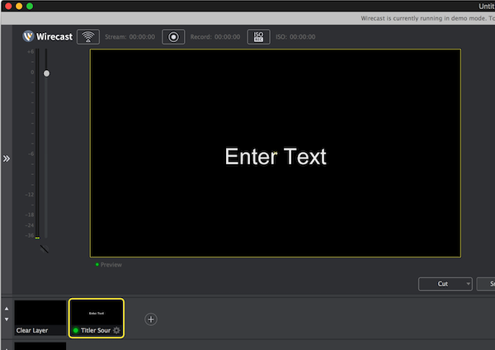Image resolution: width=495 pixels, height=350 pixels.
Task: Add a new shot with plus icon
Action: [x=151, y=319]
